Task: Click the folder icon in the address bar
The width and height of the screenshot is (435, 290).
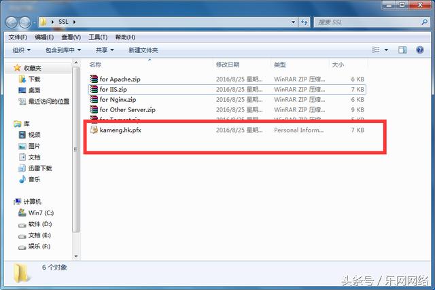Action: [43, 22]
